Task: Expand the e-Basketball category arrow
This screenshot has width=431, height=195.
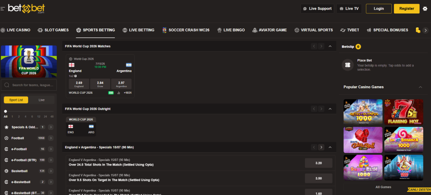Action: [x=51, y=182]
